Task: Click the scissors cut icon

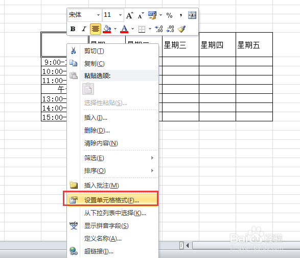Action: tap(73, 50)
